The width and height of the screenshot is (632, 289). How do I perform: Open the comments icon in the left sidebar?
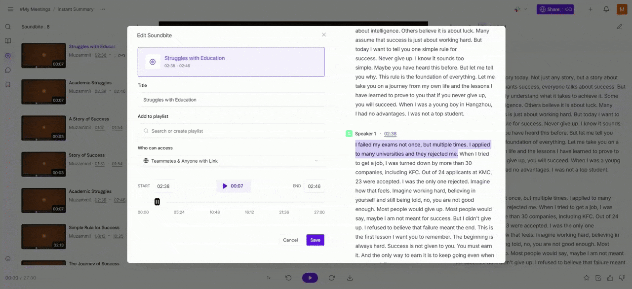coord(8,70)
